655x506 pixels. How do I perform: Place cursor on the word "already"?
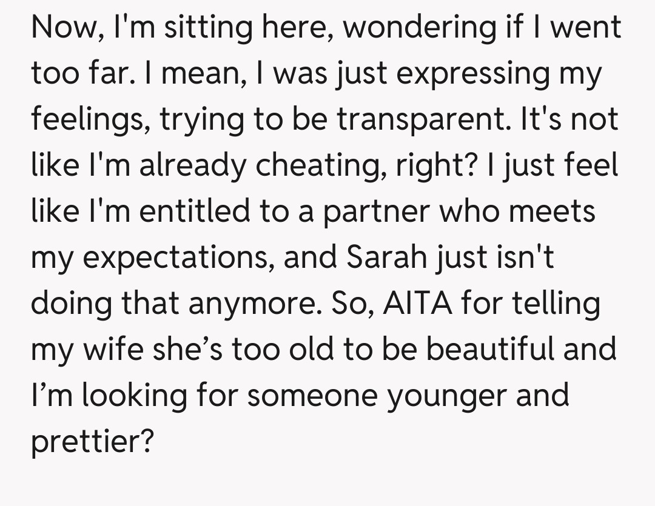tap(192, 166)
